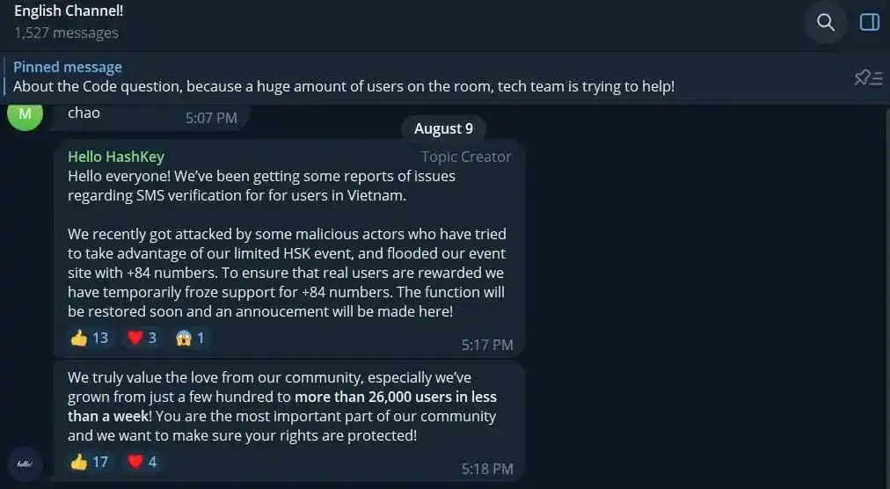Toggle thumbs up reaction with 13 count
Screen dimensions: 890x489
[x=89, y=338]
